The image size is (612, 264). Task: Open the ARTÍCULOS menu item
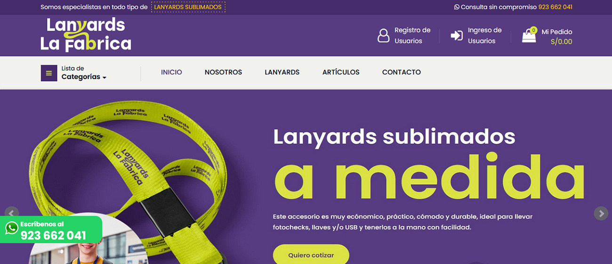(341, 72)
